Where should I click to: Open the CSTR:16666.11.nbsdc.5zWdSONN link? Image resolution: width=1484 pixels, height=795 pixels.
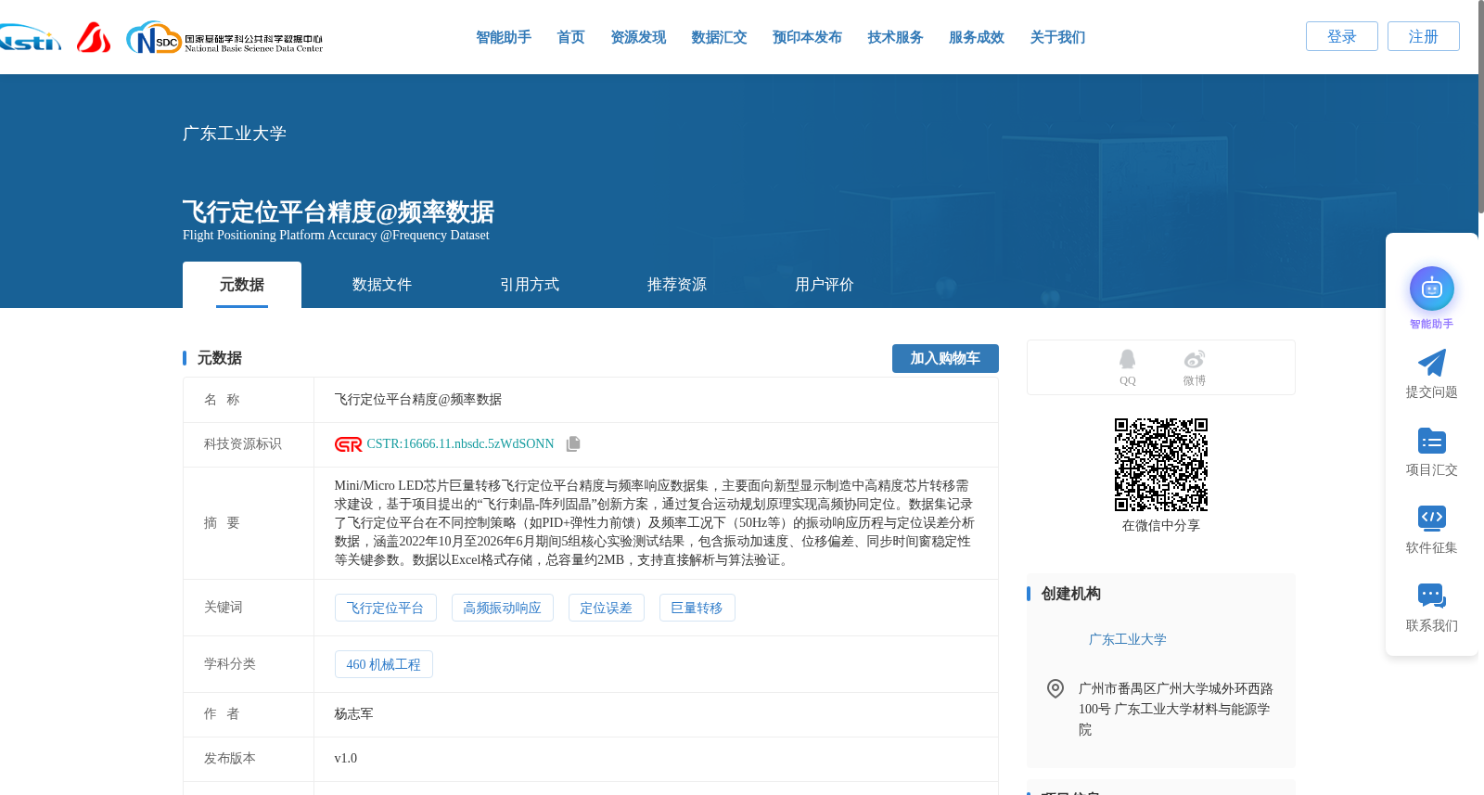[460, 444]
